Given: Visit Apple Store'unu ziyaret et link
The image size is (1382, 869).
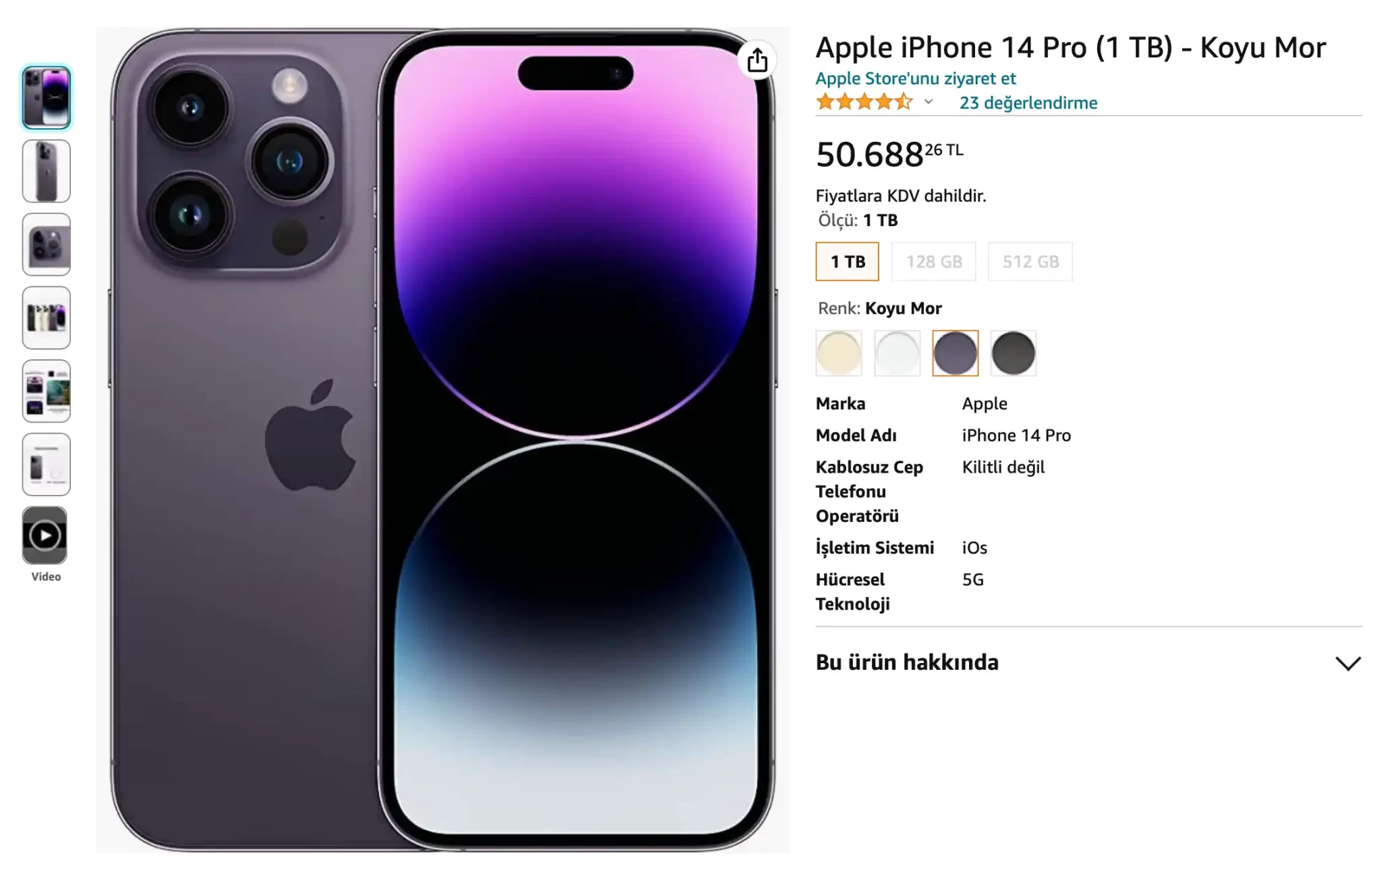Looking at the screenshot, I should tap(916, 78).
